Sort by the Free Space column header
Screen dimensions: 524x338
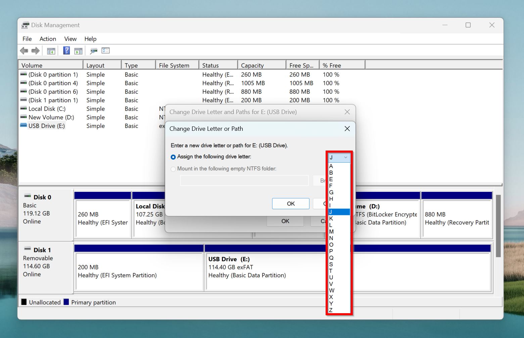coord(303,65)
